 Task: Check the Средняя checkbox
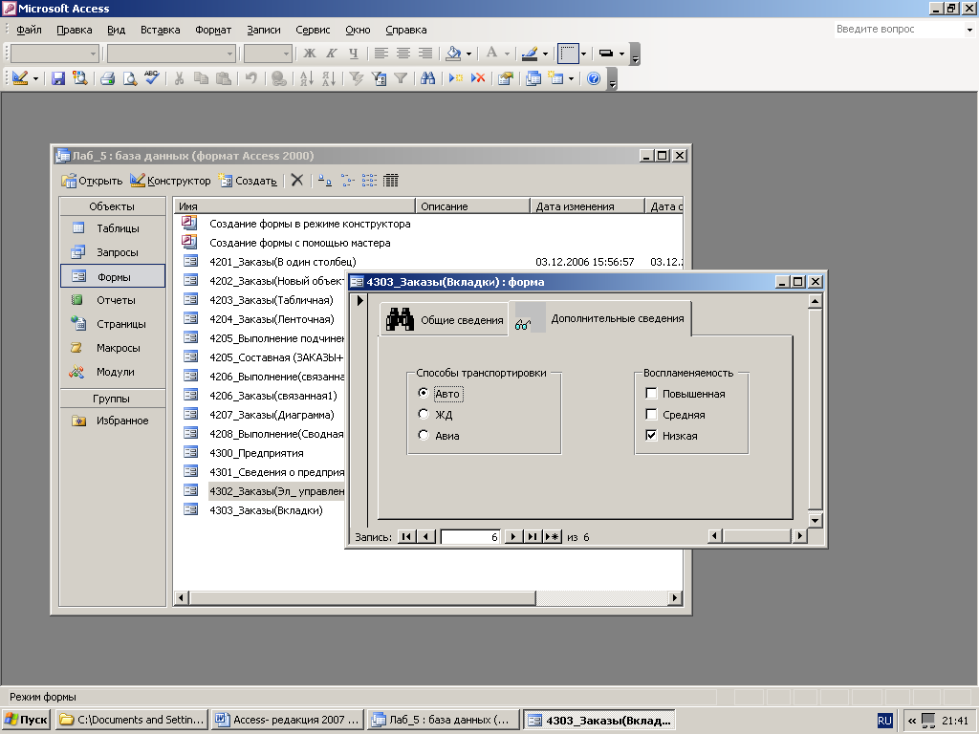click(x=651, y=414)
